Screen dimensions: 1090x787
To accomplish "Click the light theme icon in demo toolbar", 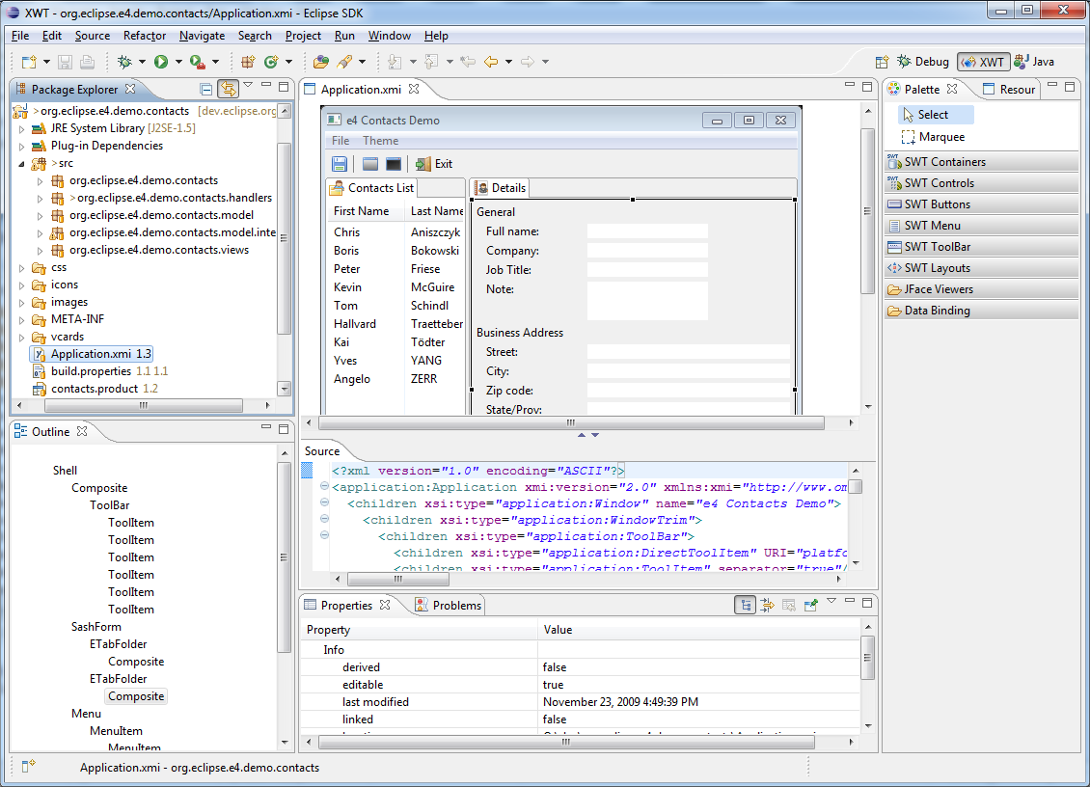I will point(370,164).
